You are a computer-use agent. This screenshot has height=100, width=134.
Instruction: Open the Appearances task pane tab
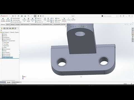[x=133, y=37]
